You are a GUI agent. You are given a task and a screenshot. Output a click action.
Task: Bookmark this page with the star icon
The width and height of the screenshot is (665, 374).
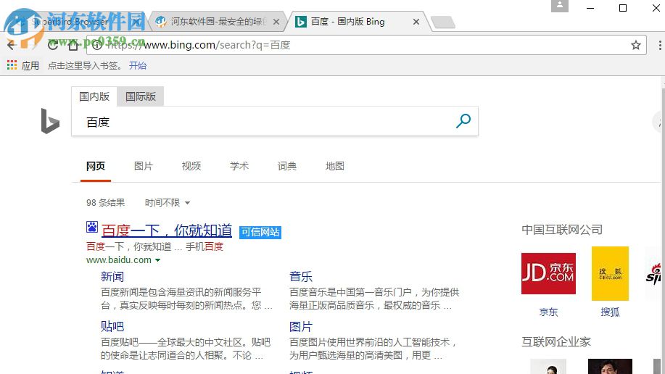click(635, 45)
